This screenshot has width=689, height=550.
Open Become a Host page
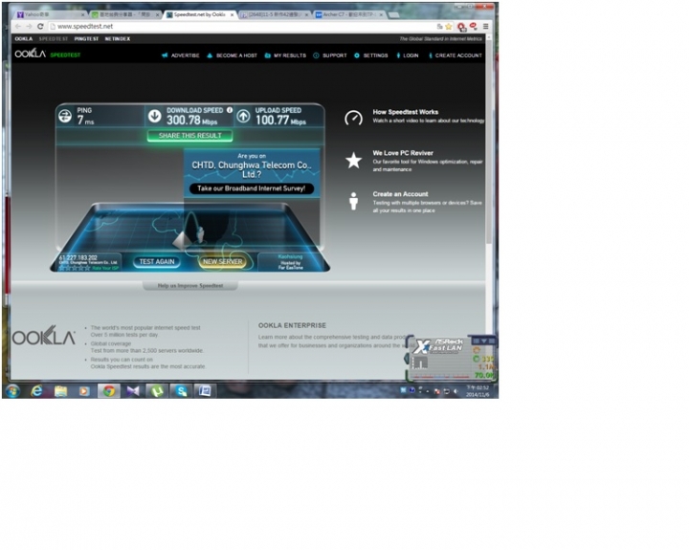click(232, 55)
